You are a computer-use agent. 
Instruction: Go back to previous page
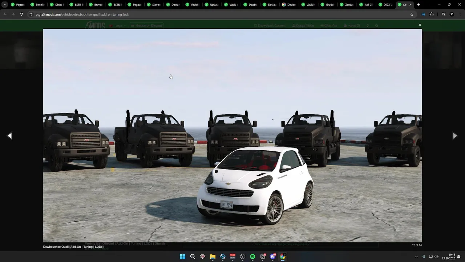(5, 15)
